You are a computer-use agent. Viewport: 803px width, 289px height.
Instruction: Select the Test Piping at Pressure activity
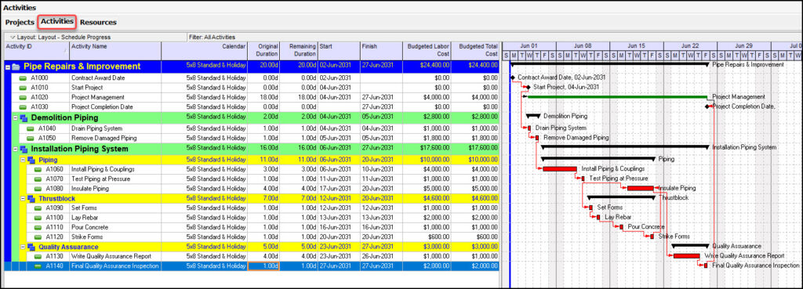click(x=100, y=179)
